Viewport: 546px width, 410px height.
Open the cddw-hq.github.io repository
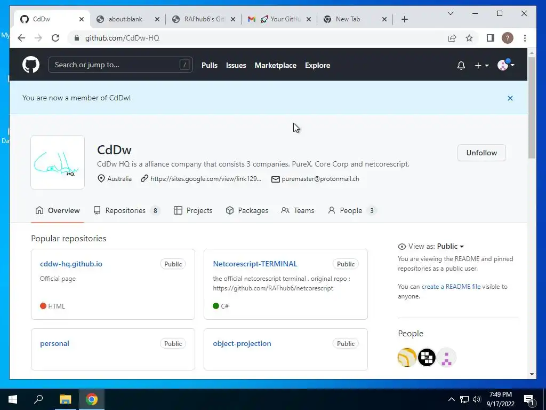point(71,264)
